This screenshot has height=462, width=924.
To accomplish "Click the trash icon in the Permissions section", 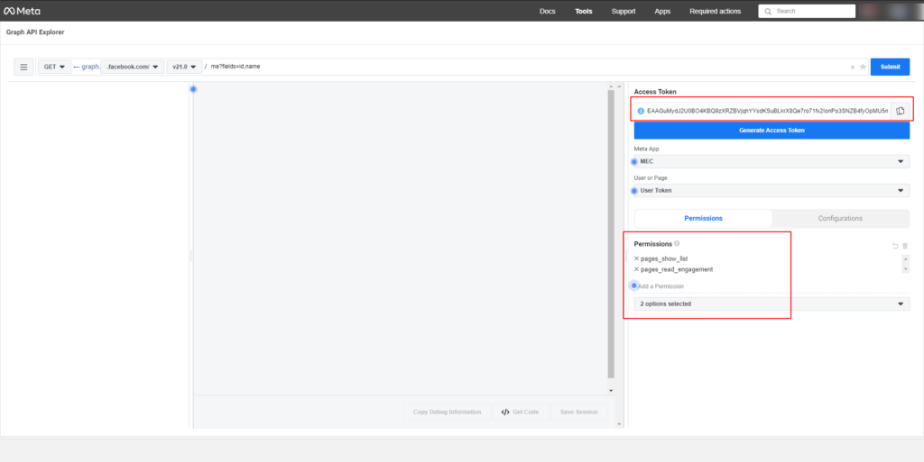I will coord(905,245).
